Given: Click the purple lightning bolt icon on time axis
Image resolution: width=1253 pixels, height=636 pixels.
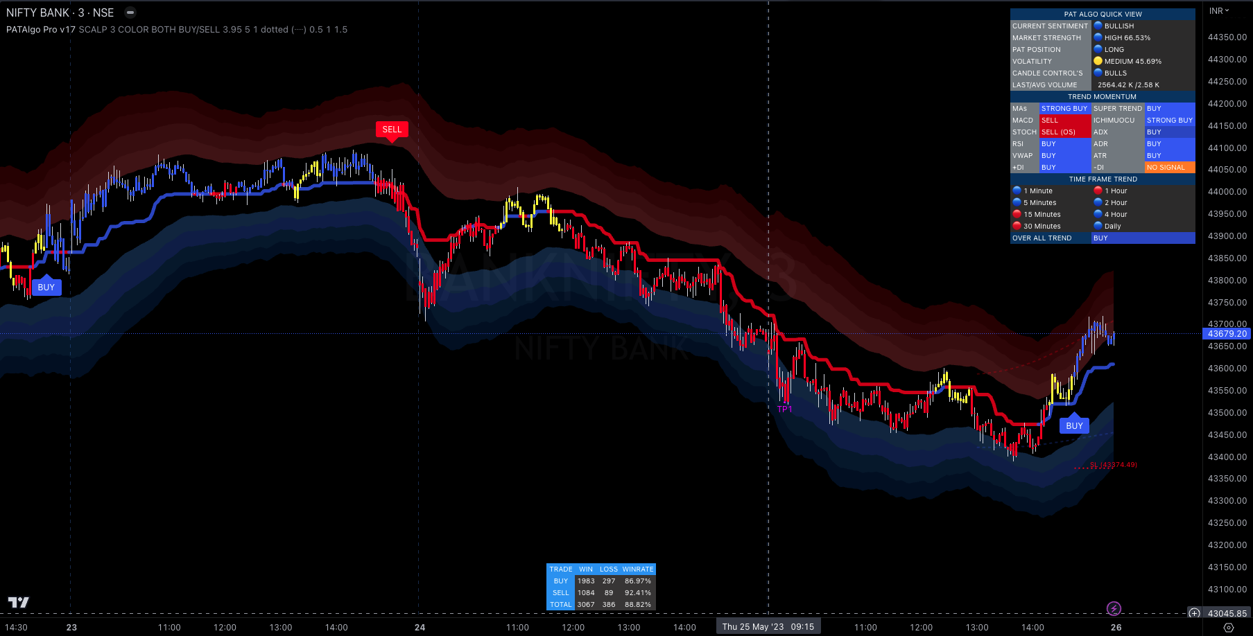Looking at the screenshot, I should coord(1114,608).
